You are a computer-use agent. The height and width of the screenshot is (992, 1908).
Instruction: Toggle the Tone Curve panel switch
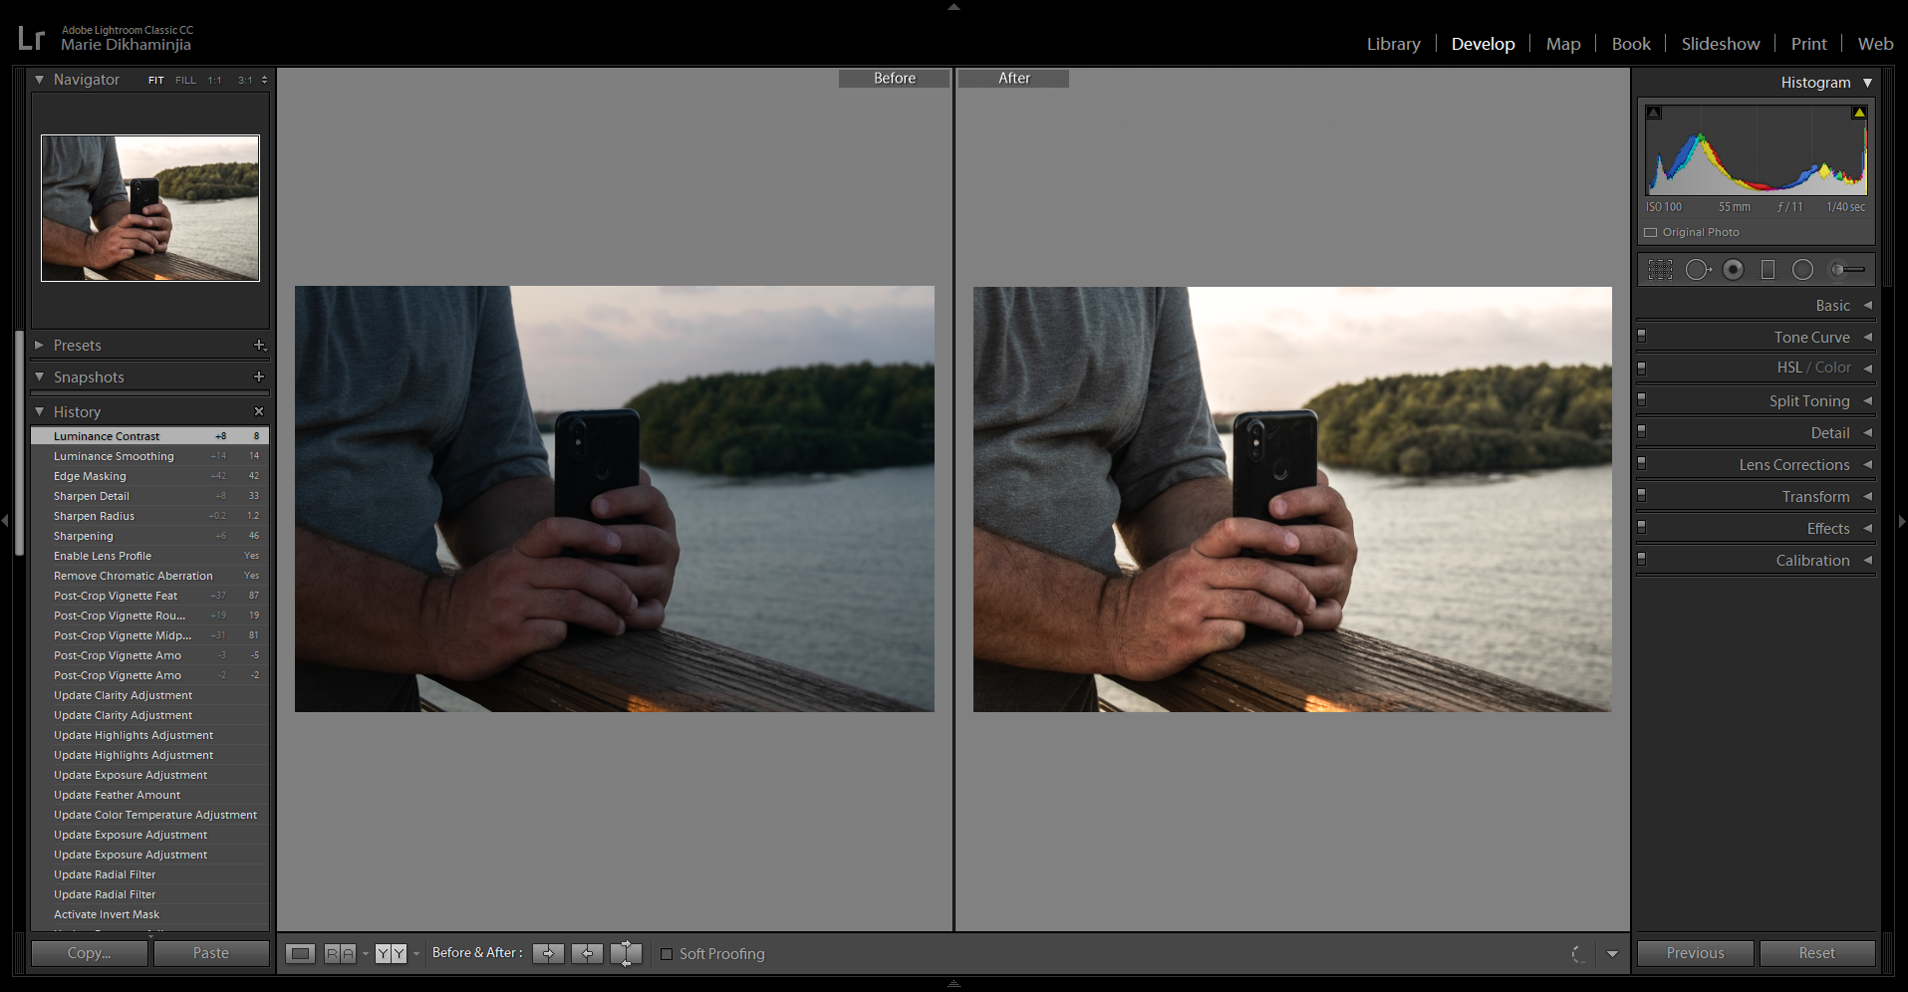coord(1642,337)
